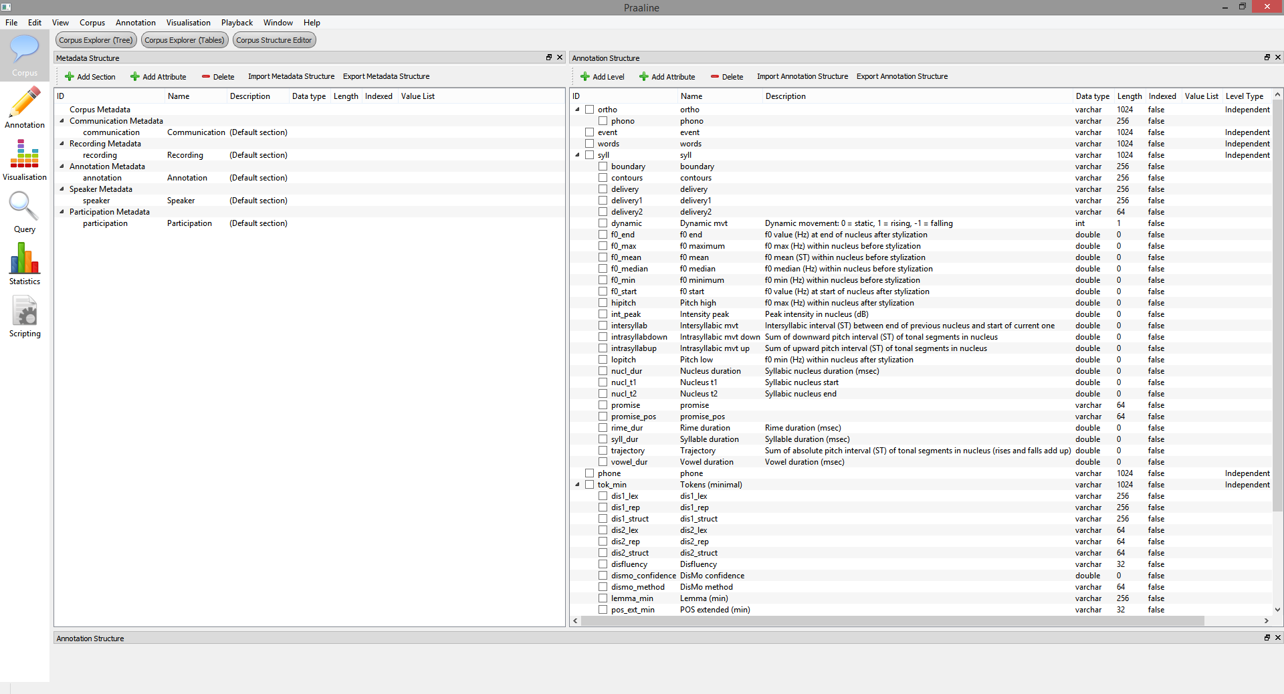The width and height of the screenshot is (1284, 694).
Task: Open the Corpus menu
Action: tap(92, 23)
